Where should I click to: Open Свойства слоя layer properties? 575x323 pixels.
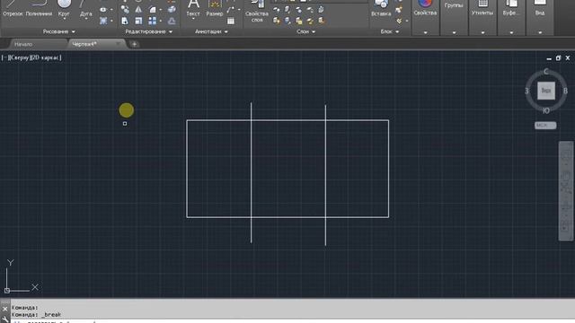click(257, 11)
